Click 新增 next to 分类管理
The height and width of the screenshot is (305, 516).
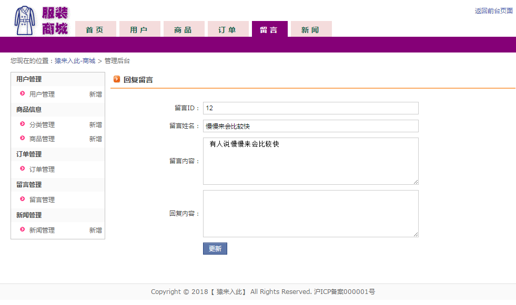tap(95, 125)
